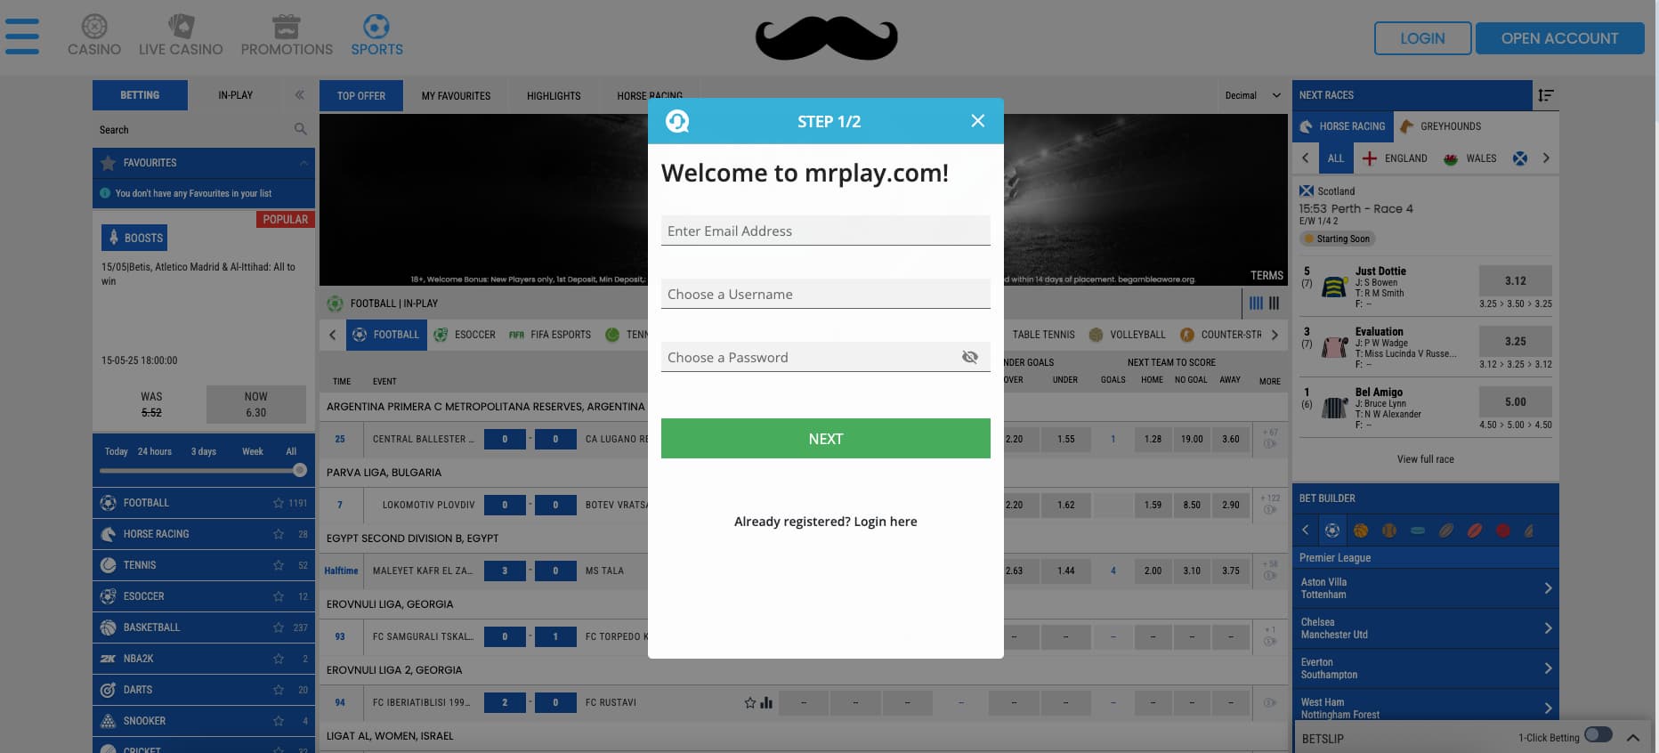Viewport: 1659px width, 753px height.
Task: Click Already registered Login here link
Action: pos(825,522)
